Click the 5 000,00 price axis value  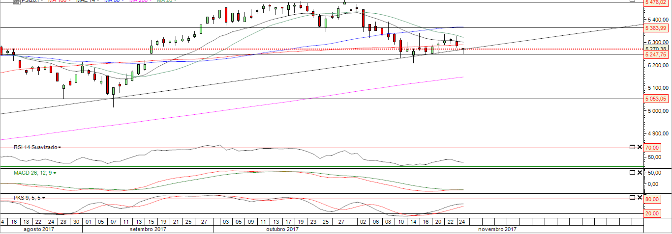(x=658, y=111)
